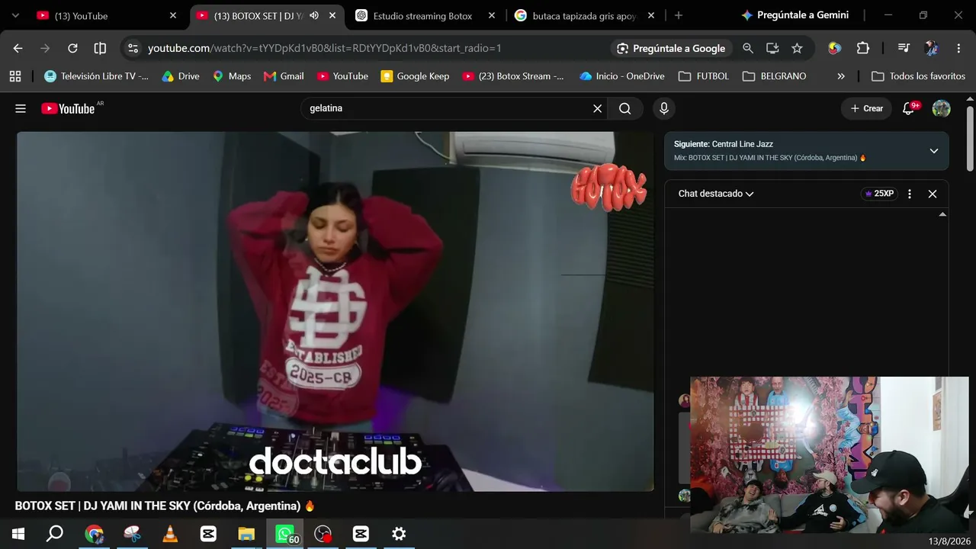Open Windows taskbar search
This screenshot has height=549, width=976.
click(x=55, y=534)
